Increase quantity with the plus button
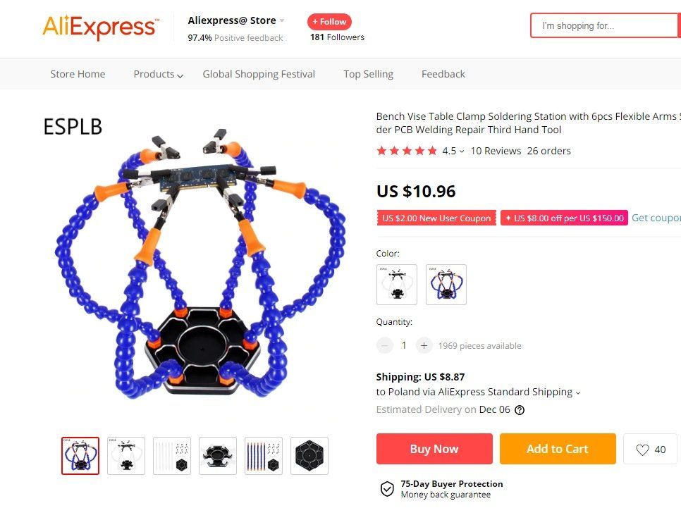Screen dimensions: 681x520 [x=424, y=346]
